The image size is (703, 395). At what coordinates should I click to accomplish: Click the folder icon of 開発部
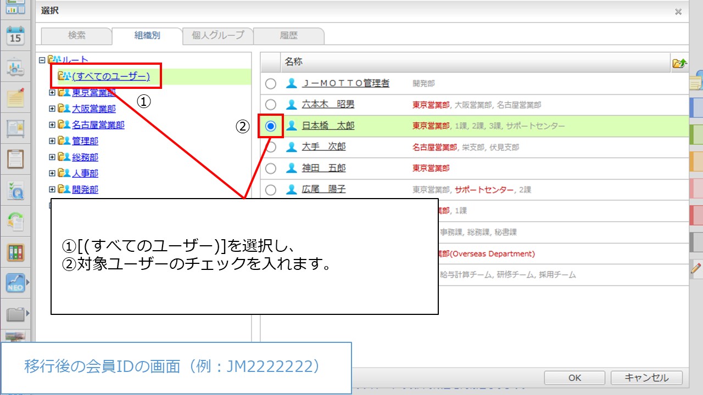point(64,190)
